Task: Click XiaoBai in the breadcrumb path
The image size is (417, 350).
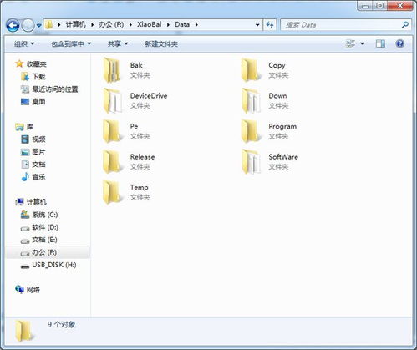Action: click(150, 24)
